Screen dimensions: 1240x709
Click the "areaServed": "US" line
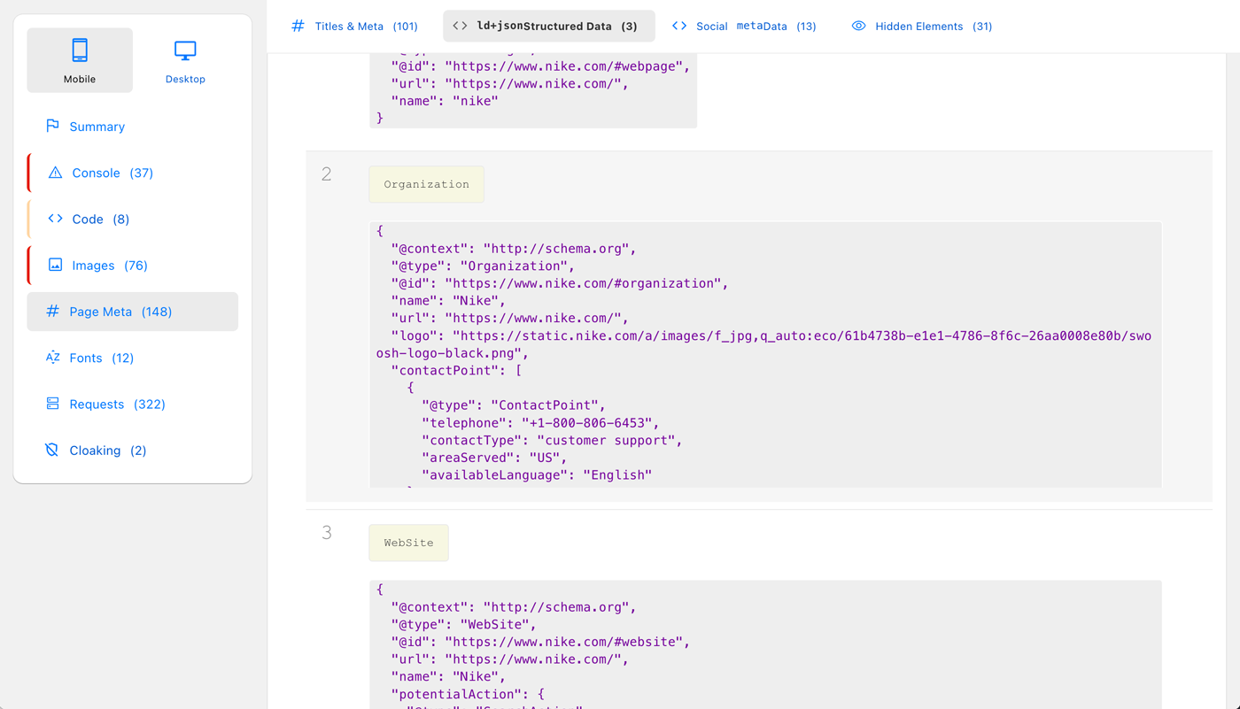[x=494, y=458]
